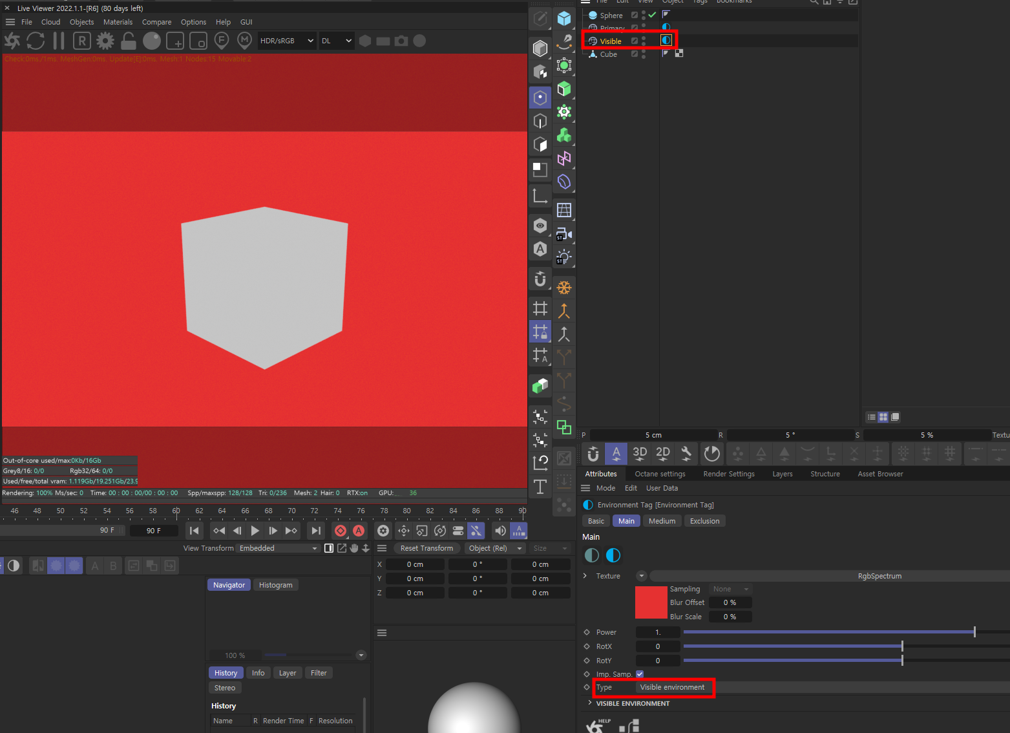Open the Layer tab in Picture Viewer
Screen dimensions: 1010x733
pyautogui.click(x=288, y=673)
